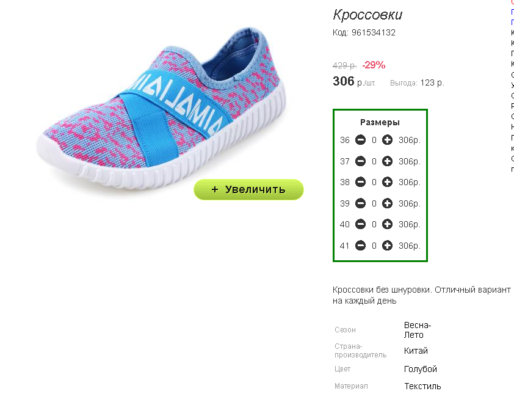Screen dimensions: 514x402
Task: Click the Размеры sizes heading
Action: click(x=380, y=122)
